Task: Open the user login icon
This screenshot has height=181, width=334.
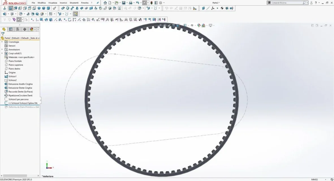Action: 311,3
